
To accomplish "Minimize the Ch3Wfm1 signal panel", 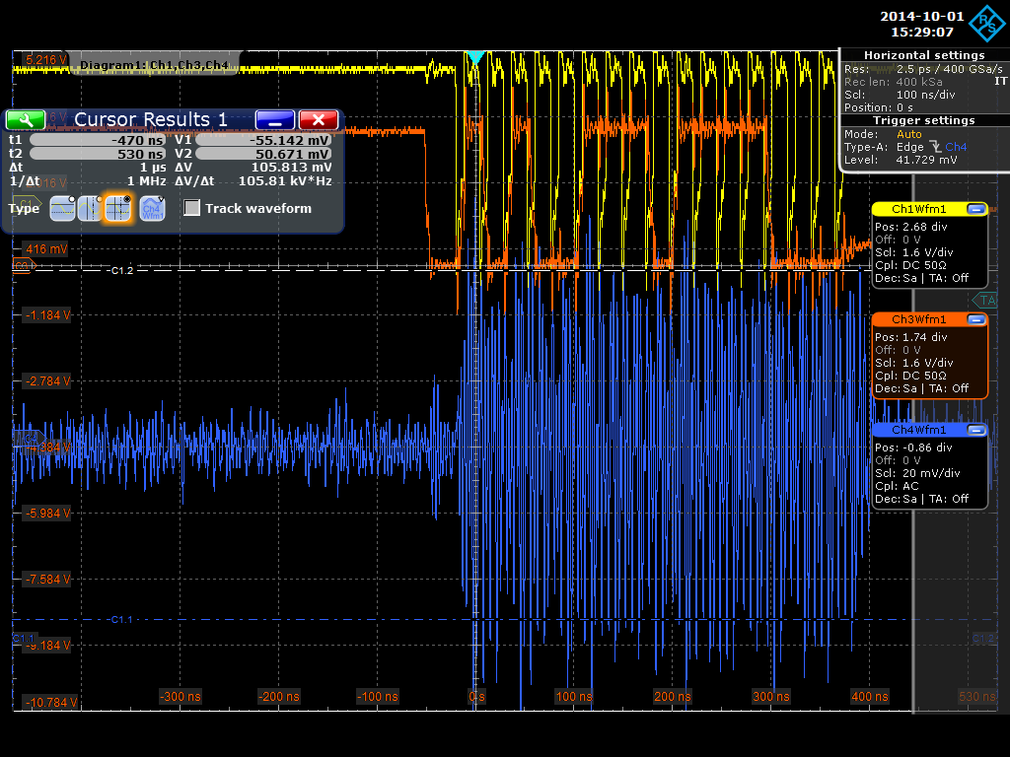I will click(975, 319).
